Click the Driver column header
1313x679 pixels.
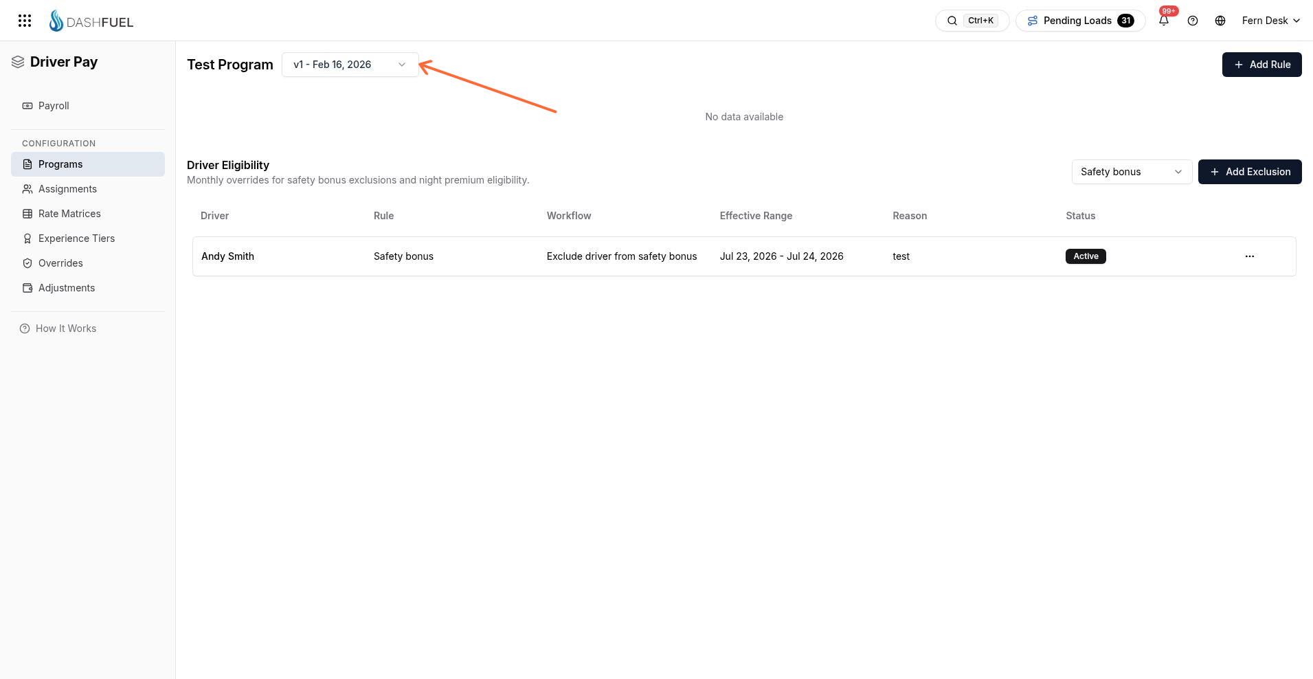coord(214,216)
